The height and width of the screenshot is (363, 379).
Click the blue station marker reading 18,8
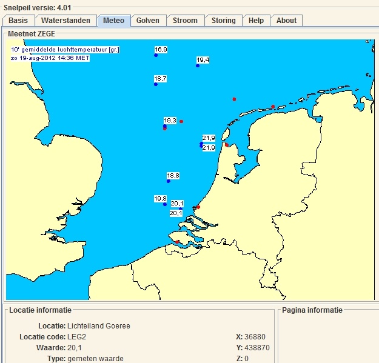click(169, 181)
